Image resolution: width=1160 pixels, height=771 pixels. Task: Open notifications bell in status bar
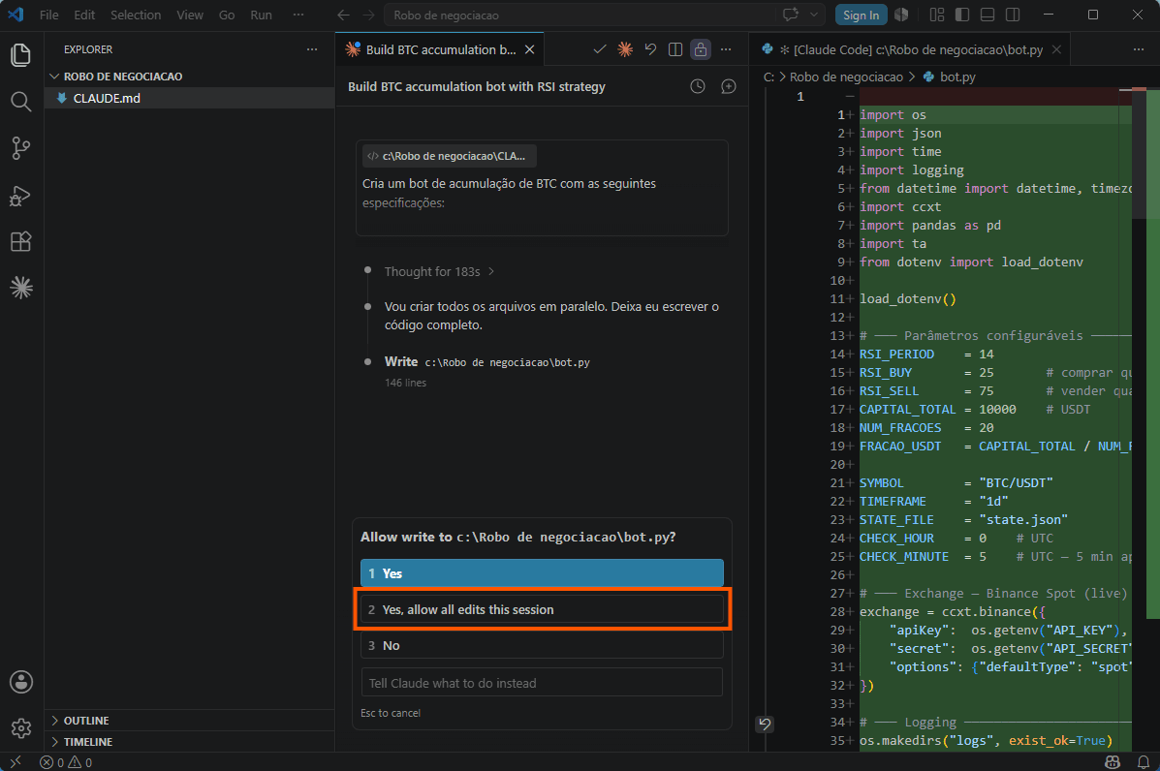[x=1143, y=762]
